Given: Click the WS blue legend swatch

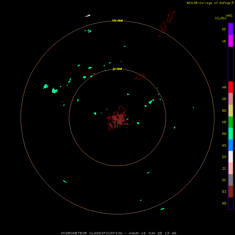Looking at the screenshot, I should (x=231, y=145).
